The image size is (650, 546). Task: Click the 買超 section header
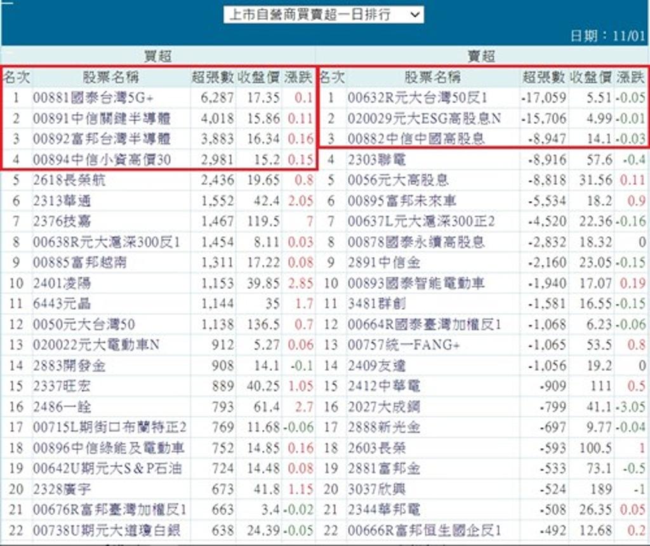point(157,56)
